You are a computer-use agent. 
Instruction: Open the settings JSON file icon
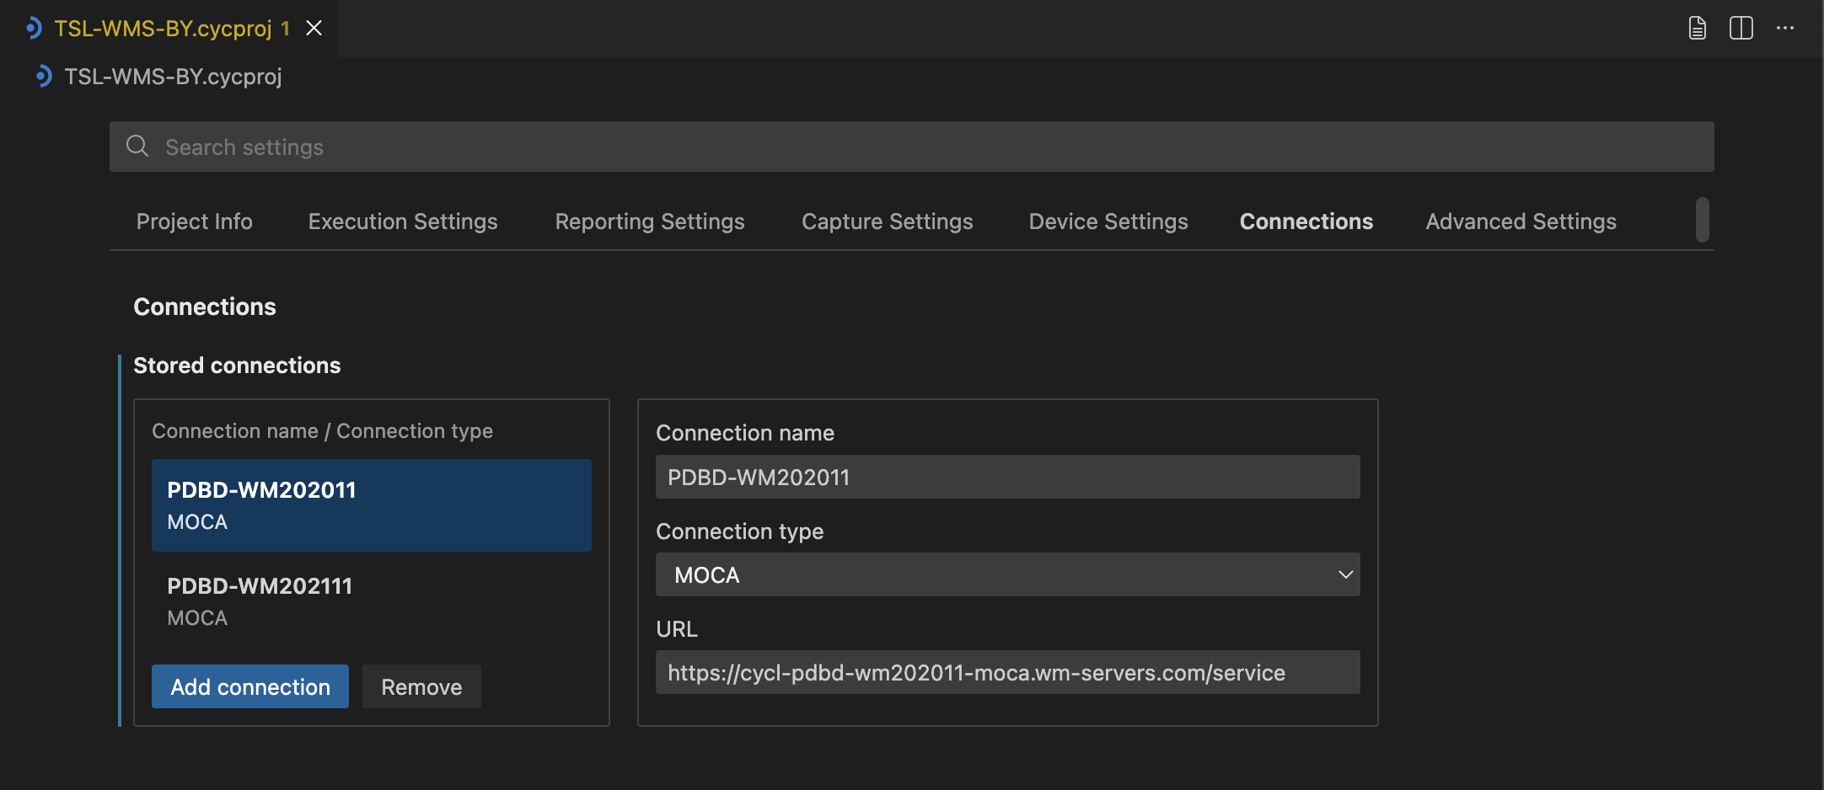(1697, 28)
